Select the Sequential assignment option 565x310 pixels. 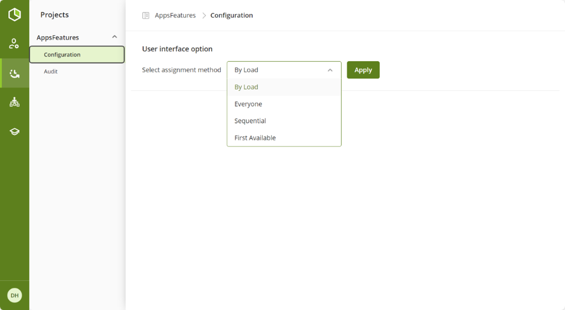284,121
